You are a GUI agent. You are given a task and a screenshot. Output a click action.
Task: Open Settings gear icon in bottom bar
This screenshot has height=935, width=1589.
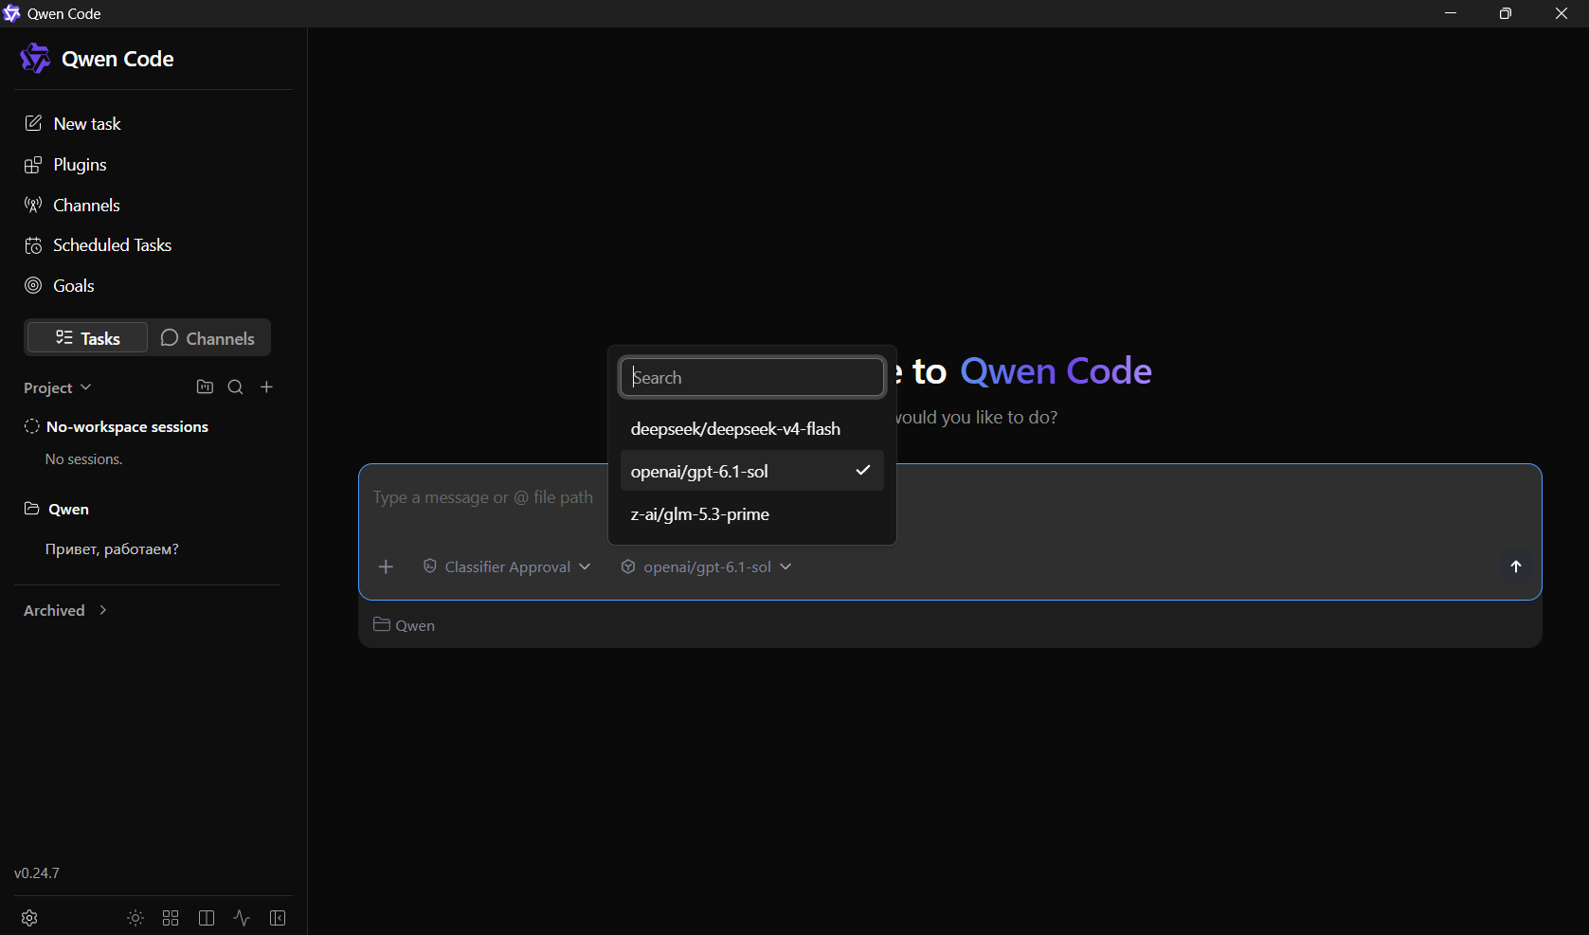(29, 918)
